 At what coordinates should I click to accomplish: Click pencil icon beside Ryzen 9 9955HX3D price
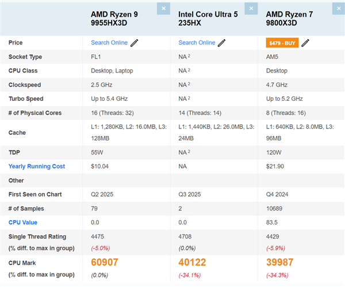point(135,43)
